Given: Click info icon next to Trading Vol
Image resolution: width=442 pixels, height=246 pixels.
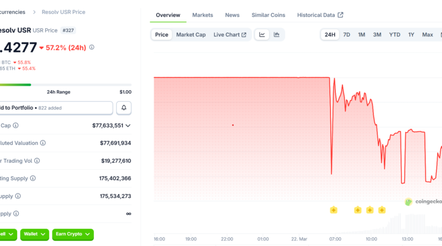Looking at the screenshot, I should [41, 161].
